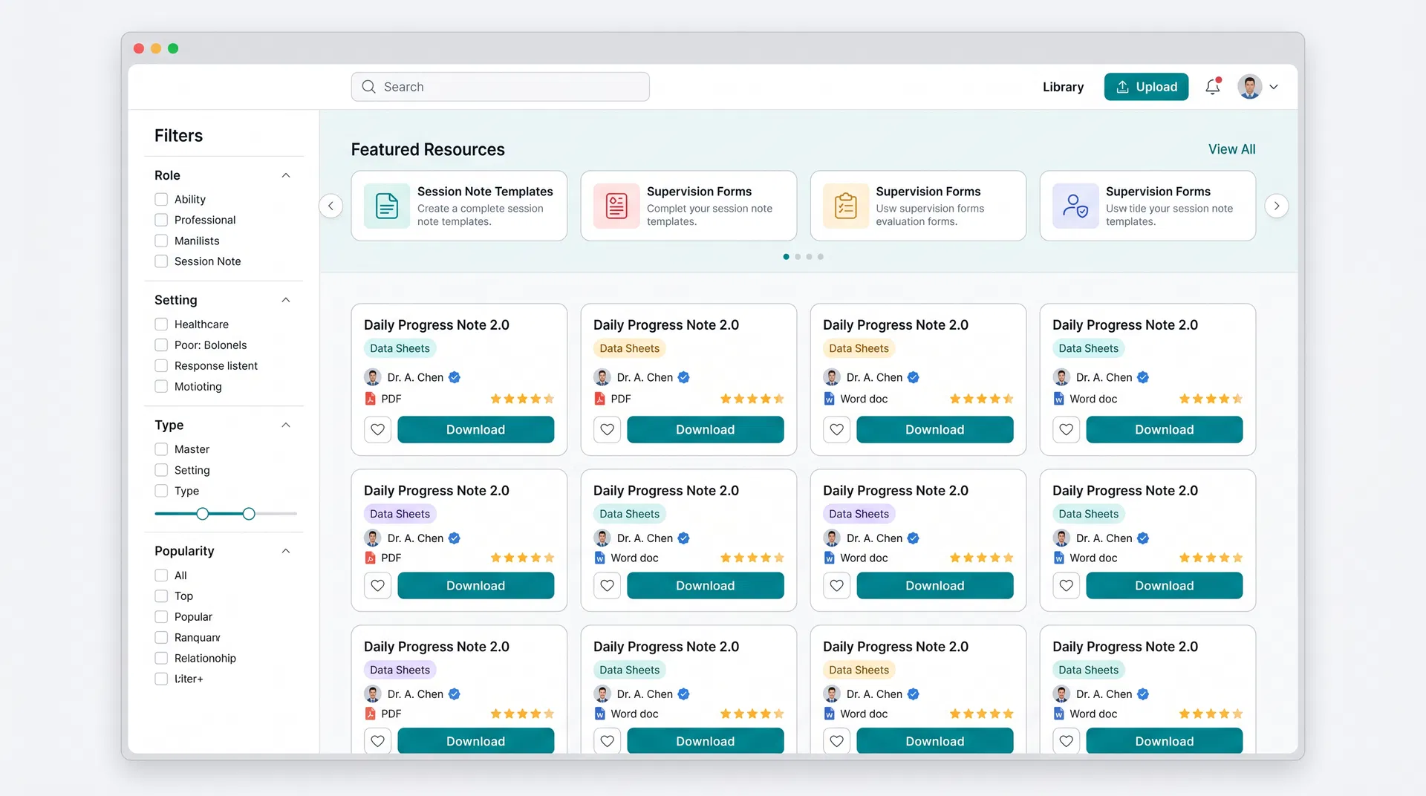This screenshot has width=1426, height=796.
Task: Collapse the Setting filter section
Action: tap(286, 300)
